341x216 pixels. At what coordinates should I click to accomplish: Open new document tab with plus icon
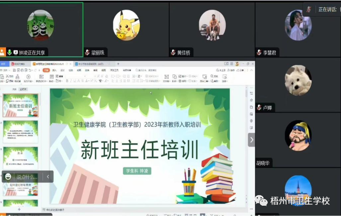(118, 64)
